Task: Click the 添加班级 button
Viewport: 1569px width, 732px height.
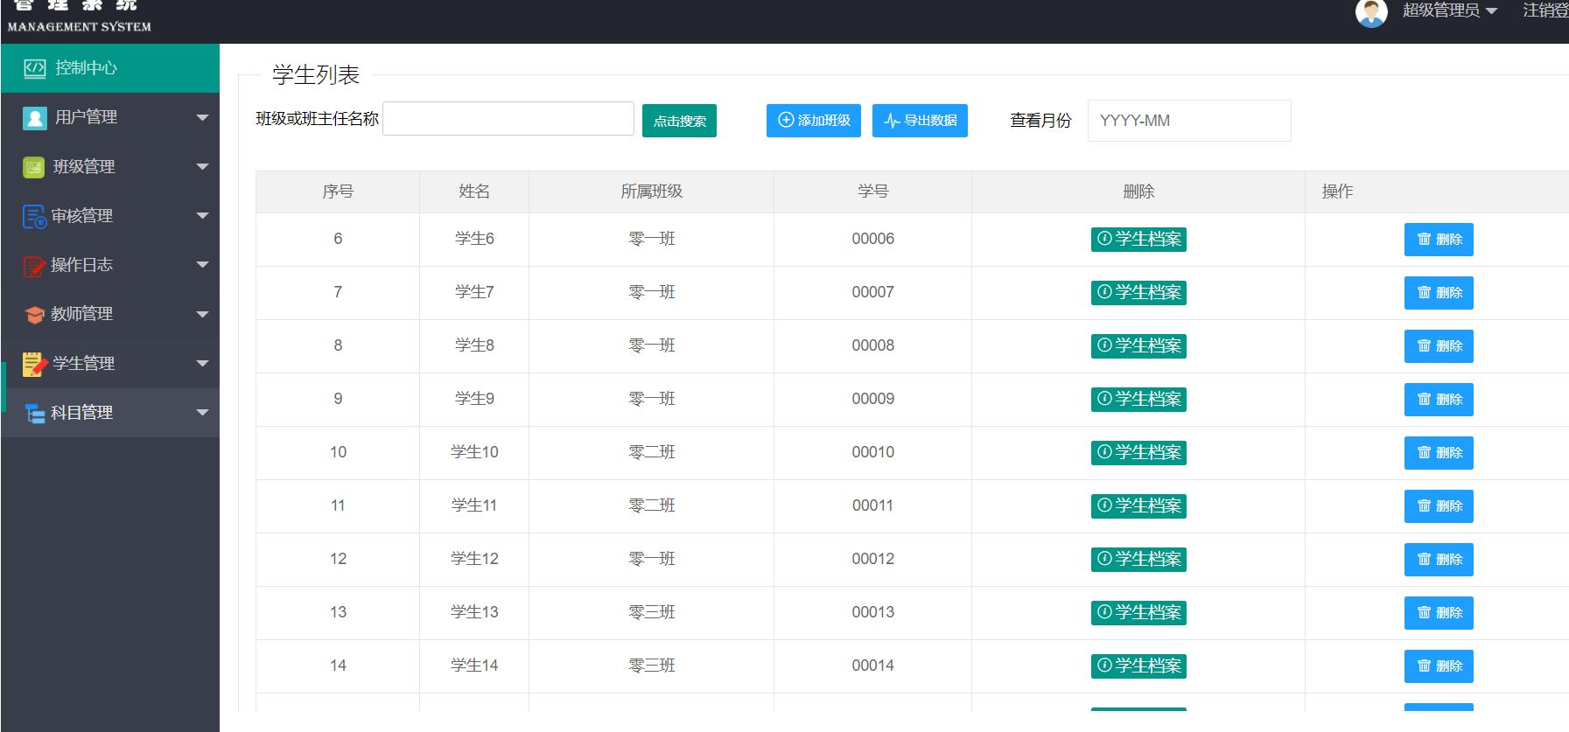Action: [x=814, y=121]
